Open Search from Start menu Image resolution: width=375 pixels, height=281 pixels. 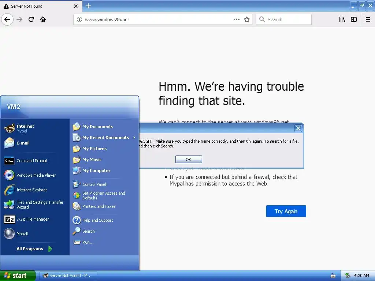point(104,231)
